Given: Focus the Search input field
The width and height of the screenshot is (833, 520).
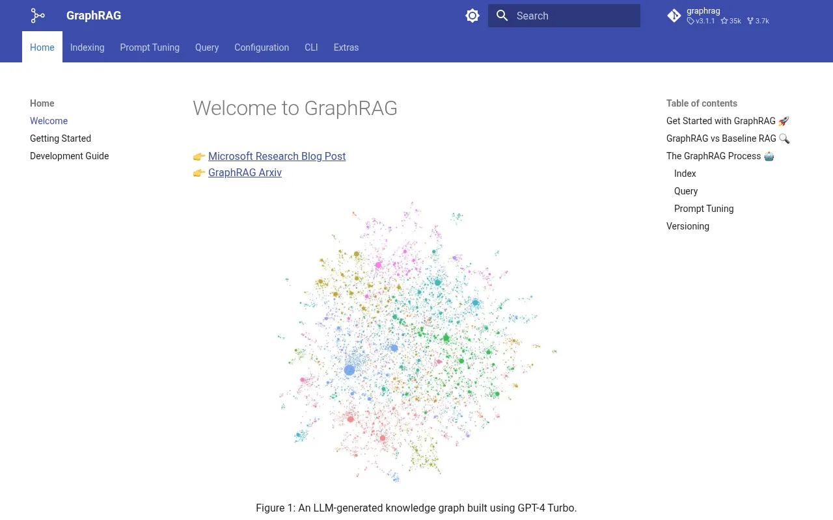Looking at the screenshot, I should coord(564,16).
